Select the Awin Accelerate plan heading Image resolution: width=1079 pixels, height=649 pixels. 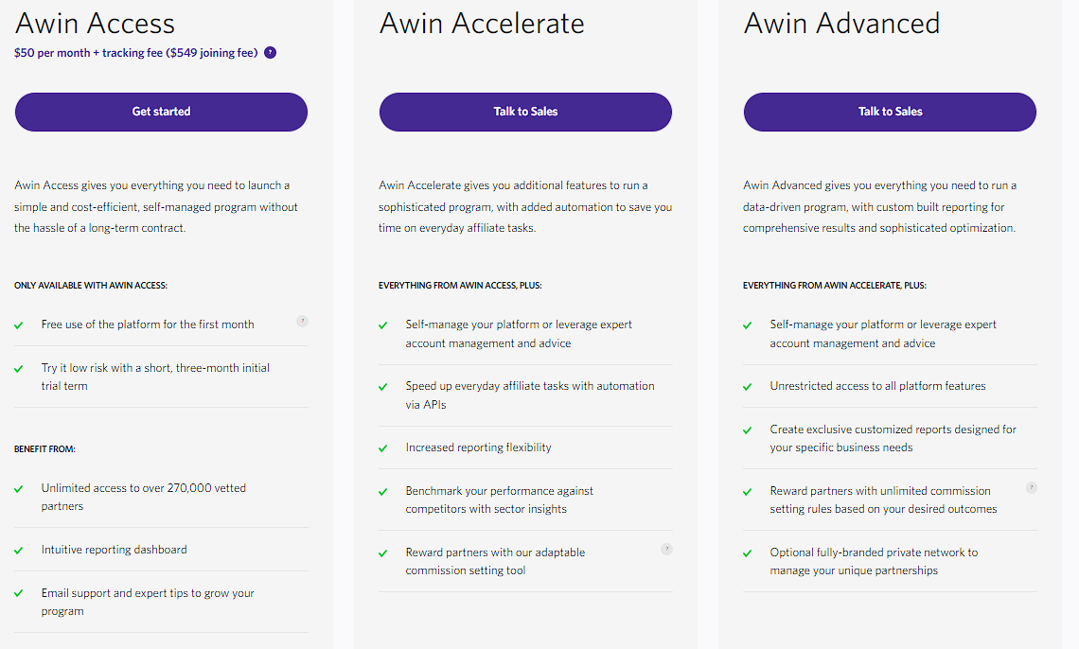482,24
